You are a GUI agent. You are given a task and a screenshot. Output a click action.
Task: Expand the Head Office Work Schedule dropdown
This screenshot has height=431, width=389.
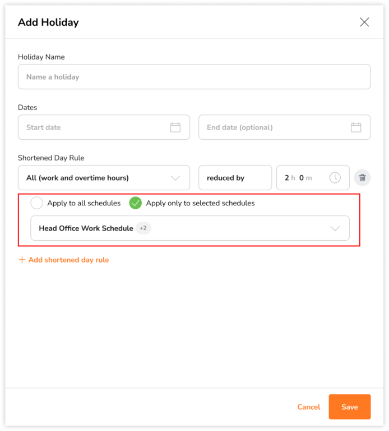pyautogui.click(x=335, y=228)
